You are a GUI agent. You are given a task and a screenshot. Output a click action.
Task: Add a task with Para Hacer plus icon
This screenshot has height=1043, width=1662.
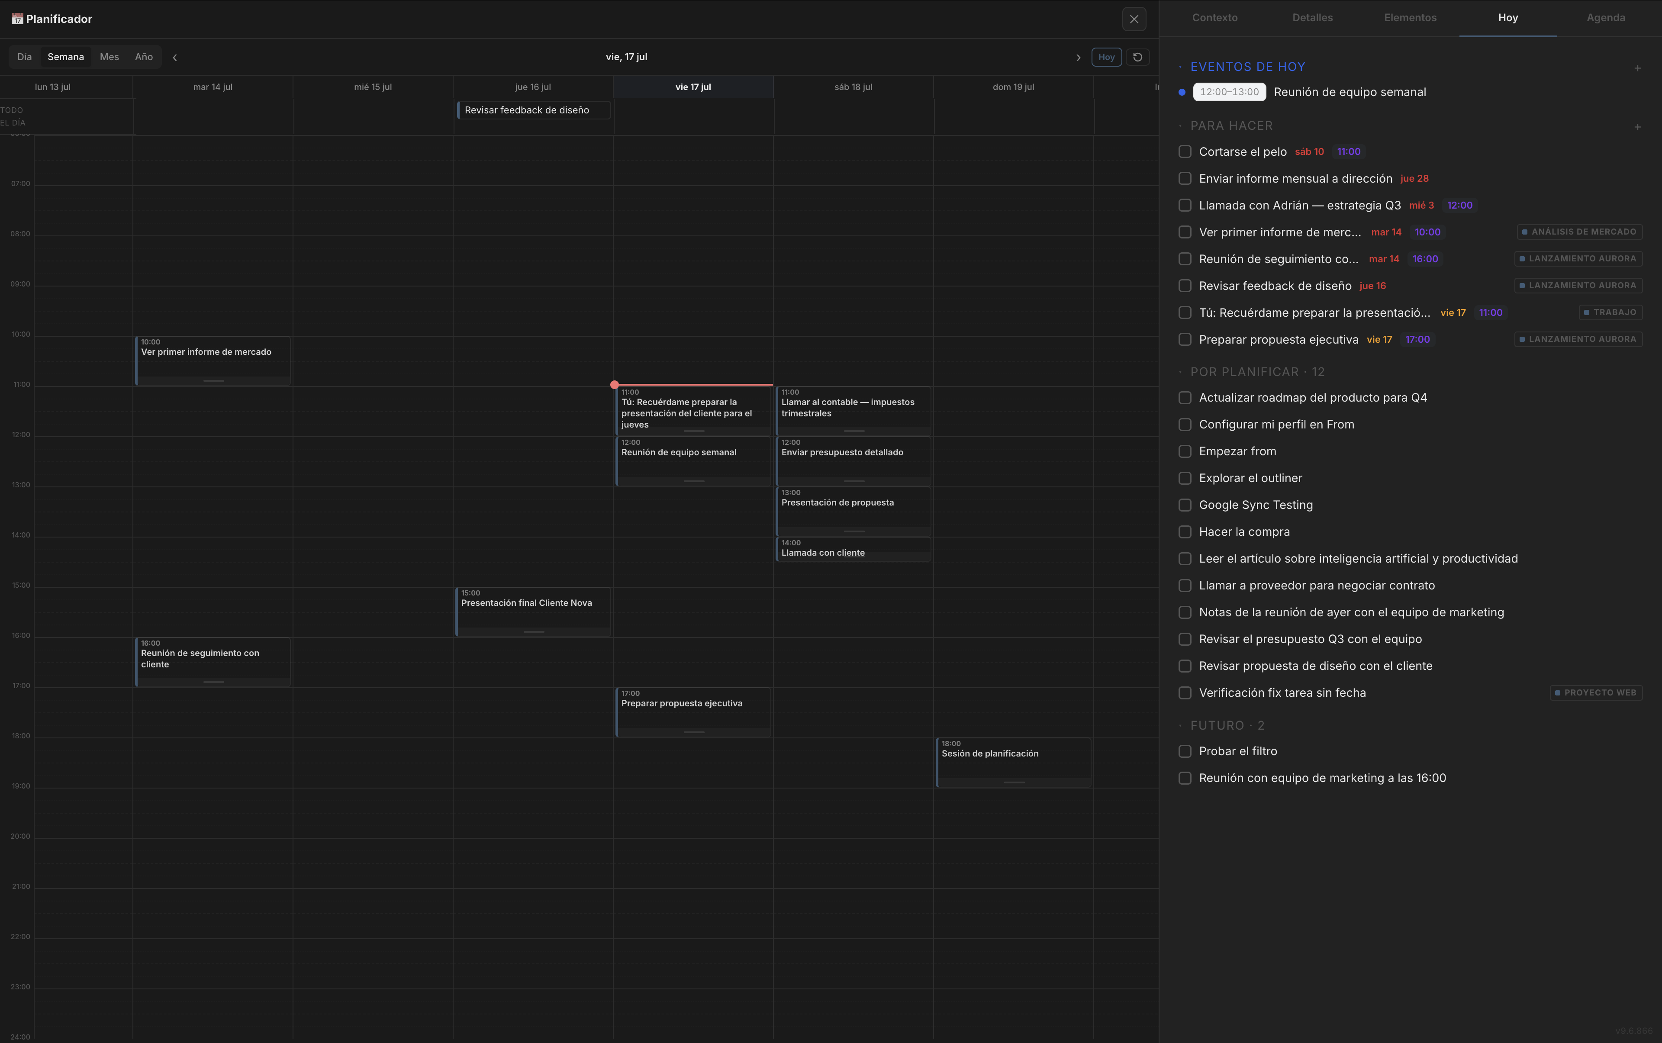[1637, 126]
